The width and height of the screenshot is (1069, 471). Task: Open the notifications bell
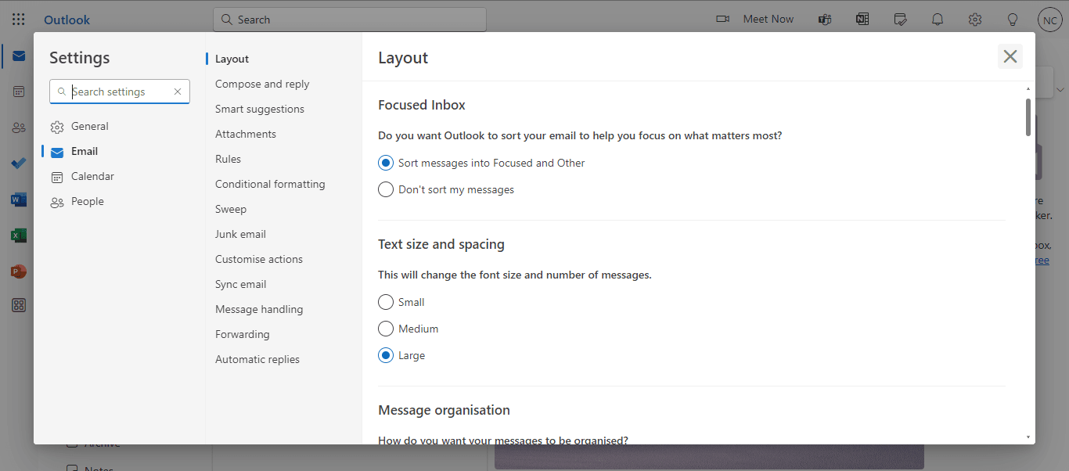tap(938, 20)
